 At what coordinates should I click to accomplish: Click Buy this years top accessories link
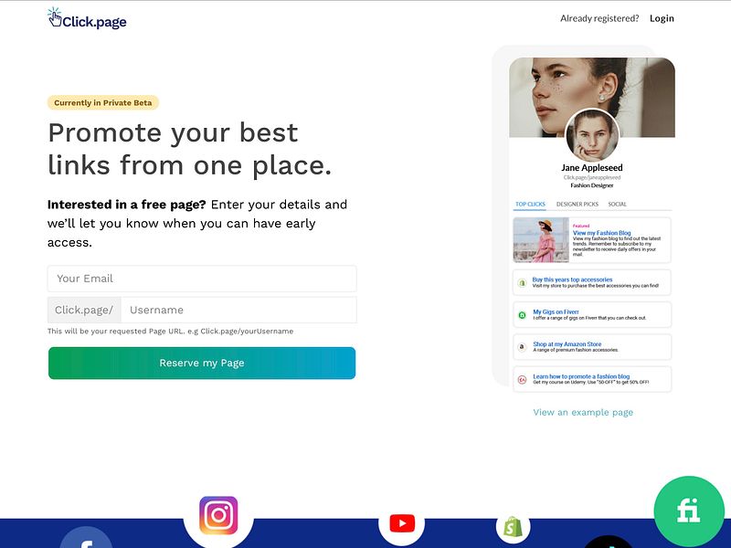point(572,279)
